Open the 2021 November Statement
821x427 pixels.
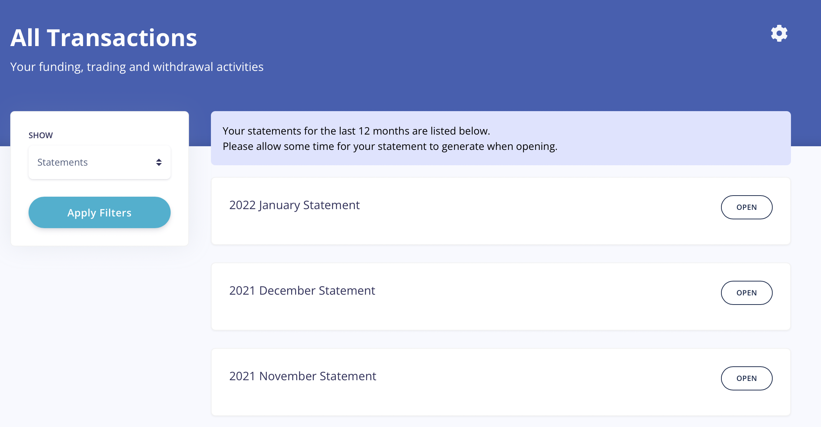point(747,378)
